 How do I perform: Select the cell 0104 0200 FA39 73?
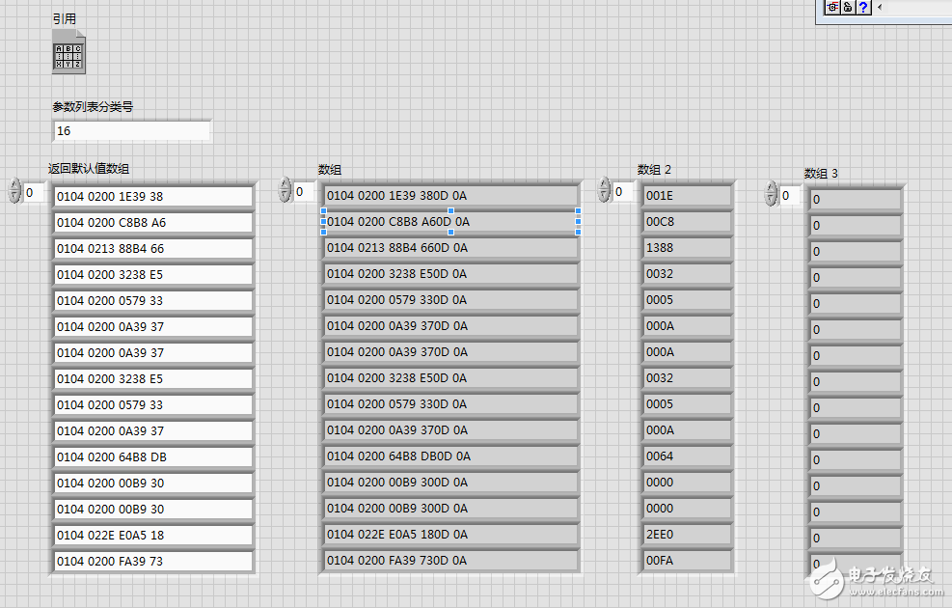coord(153,562)
